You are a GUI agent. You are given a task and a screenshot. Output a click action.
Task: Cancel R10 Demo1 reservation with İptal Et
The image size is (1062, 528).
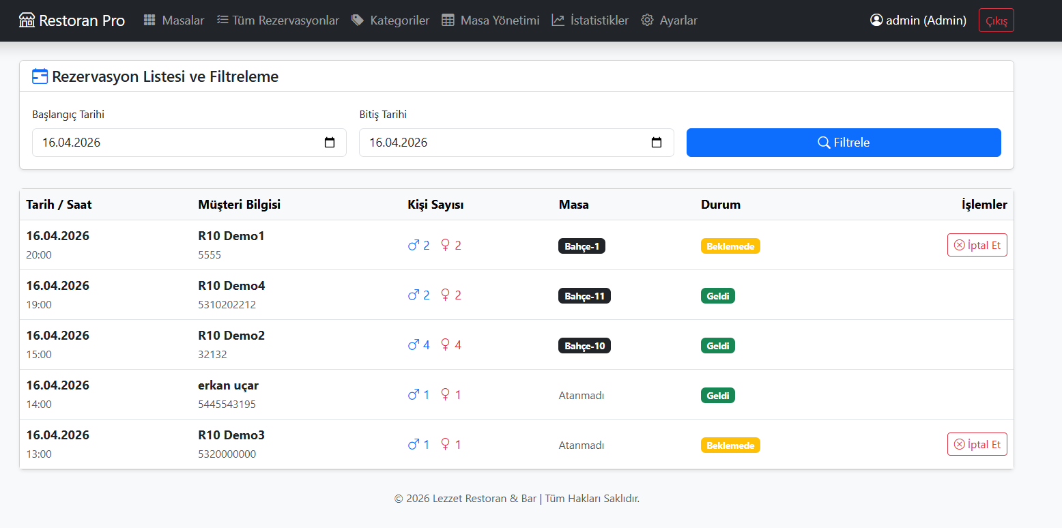click(977, 245)
